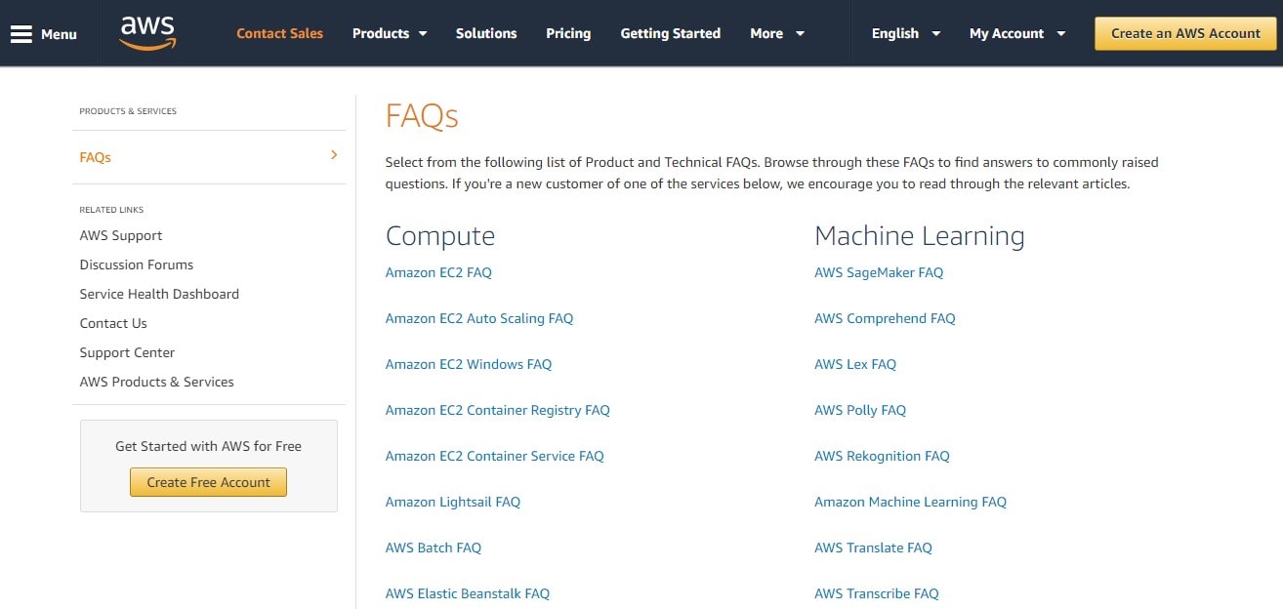Select FAQs in the left sidebar

(96, 157)
